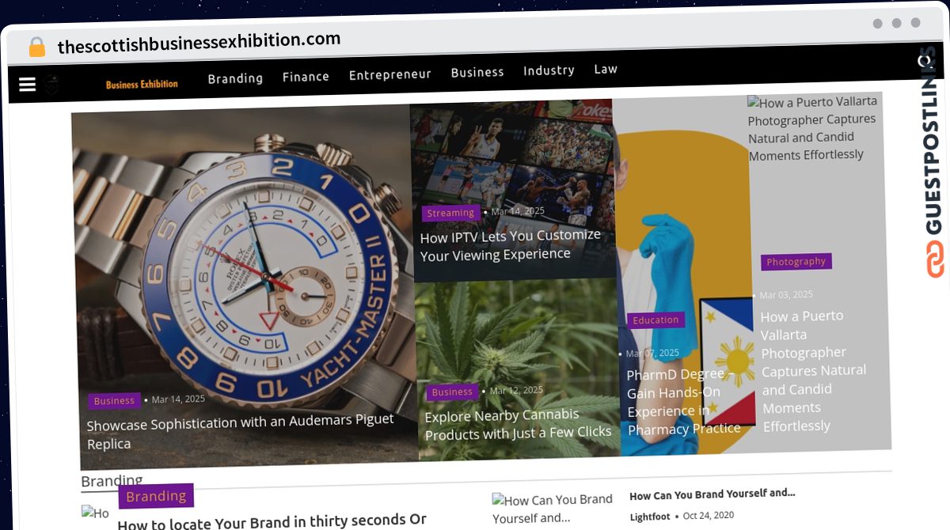Viewport: 950px width, 530px height.
Task: Open the Audemars Piguet Replica article
Action: [241, 432]
